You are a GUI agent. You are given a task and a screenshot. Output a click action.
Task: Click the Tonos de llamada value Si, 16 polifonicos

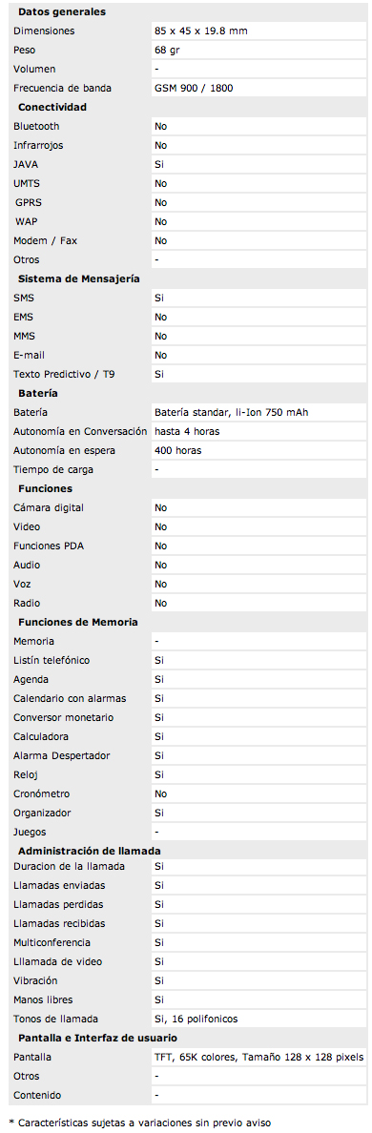(196, 1019)
